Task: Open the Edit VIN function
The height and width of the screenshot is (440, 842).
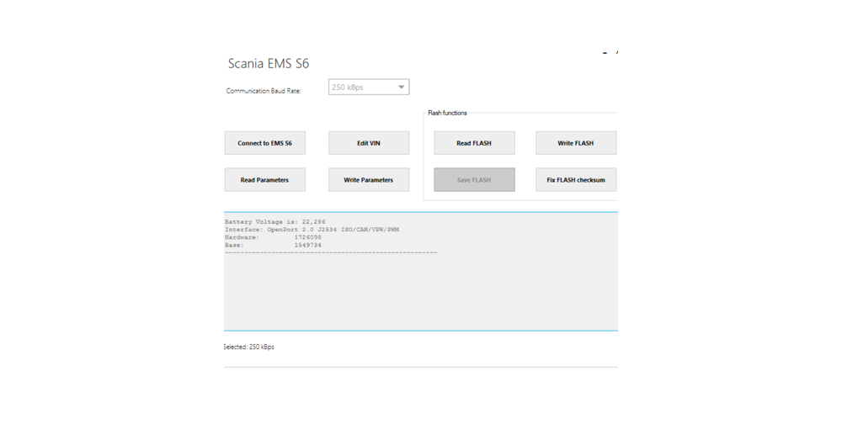Action: (x=369, y=143)
